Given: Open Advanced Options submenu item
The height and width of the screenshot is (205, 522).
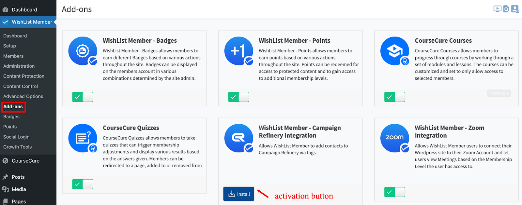Looking at the screenshot, I should tap(23, 96).
